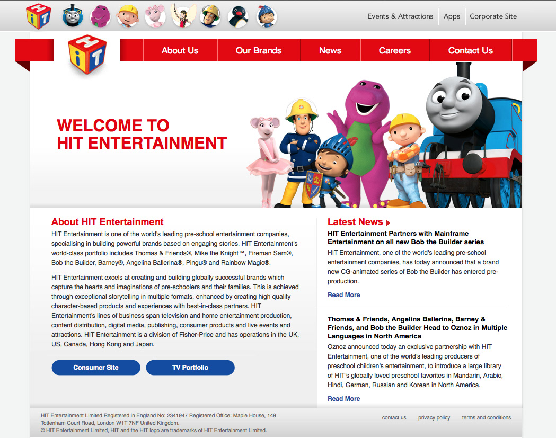
Task: Click the About HIT Entertainment heading
Action: pyautogui.click(x=108, y=222)
